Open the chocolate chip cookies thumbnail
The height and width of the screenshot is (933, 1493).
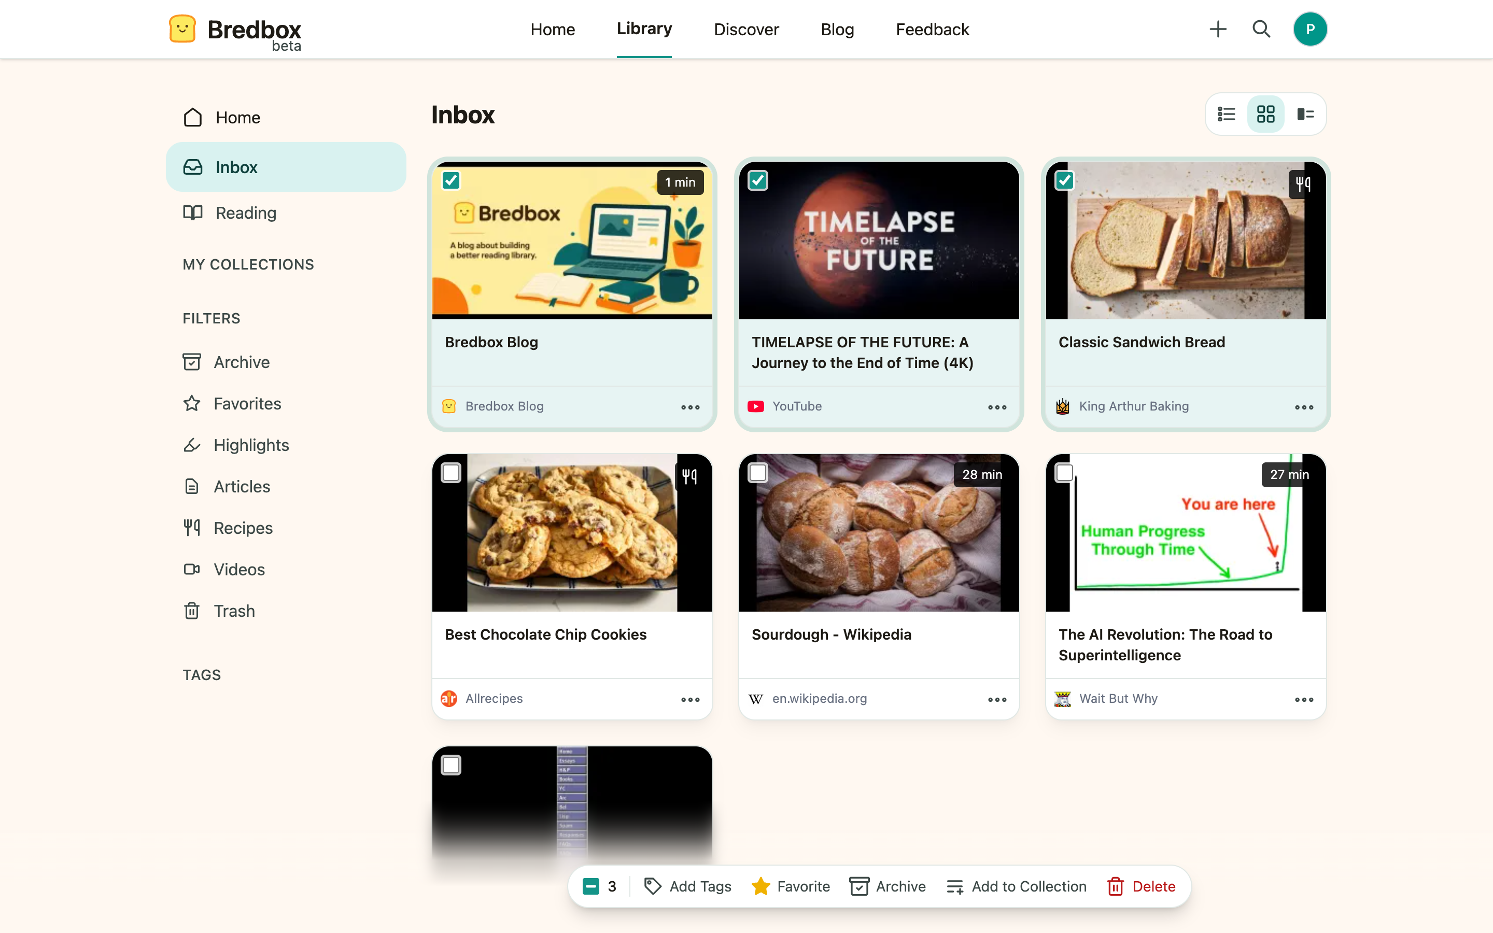[572, 533]
